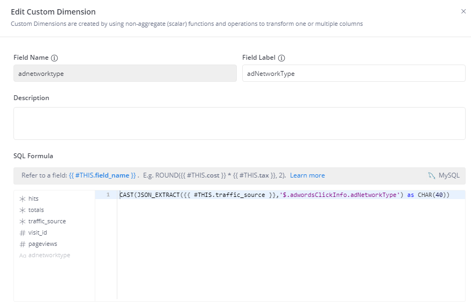Screen dimensions: 471x304
Task: Click the hash icon next to pageviews
Action: tap(23, 244)
